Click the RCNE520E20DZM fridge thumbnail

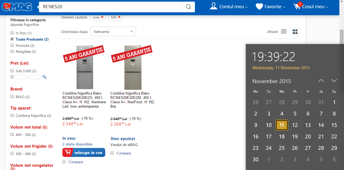[x=132, y=67]
